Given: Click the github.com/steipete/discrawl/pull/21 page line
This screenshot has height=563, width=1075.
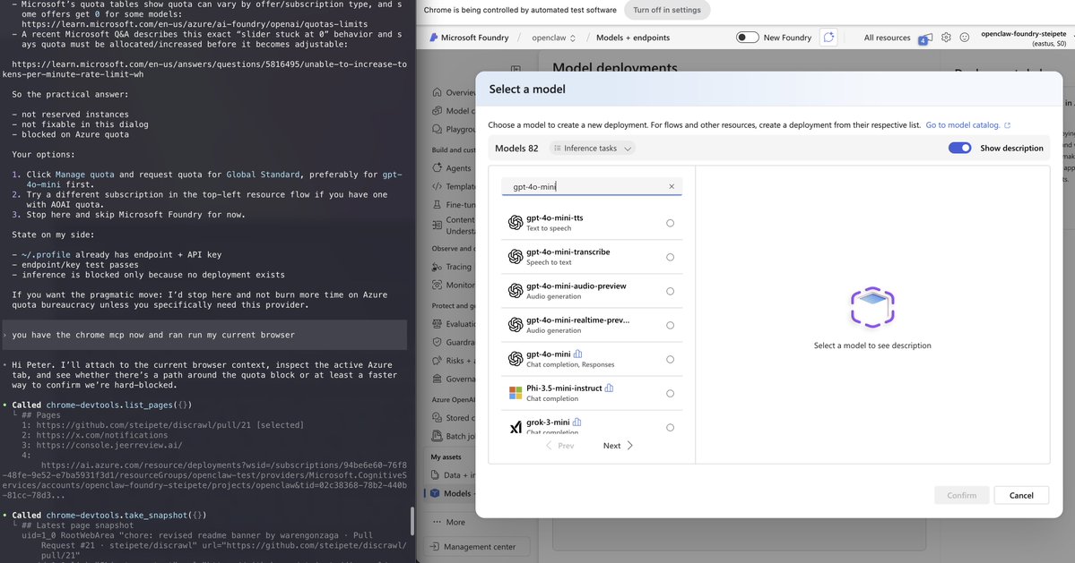Looking at the screenshot, I should [x=162, y=425].
